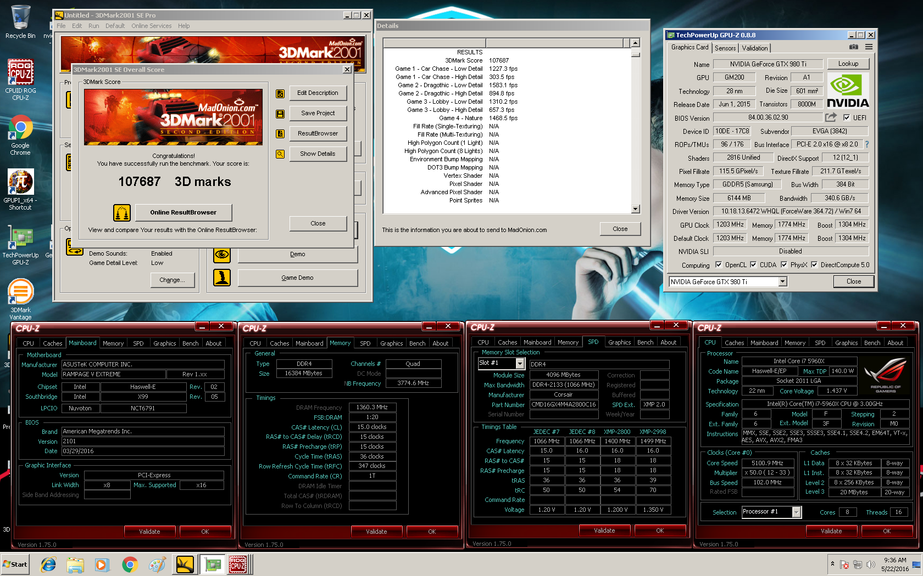
Task: Select Bench tab in the SPD CPU-Z window
Action: tap(646, 342)
